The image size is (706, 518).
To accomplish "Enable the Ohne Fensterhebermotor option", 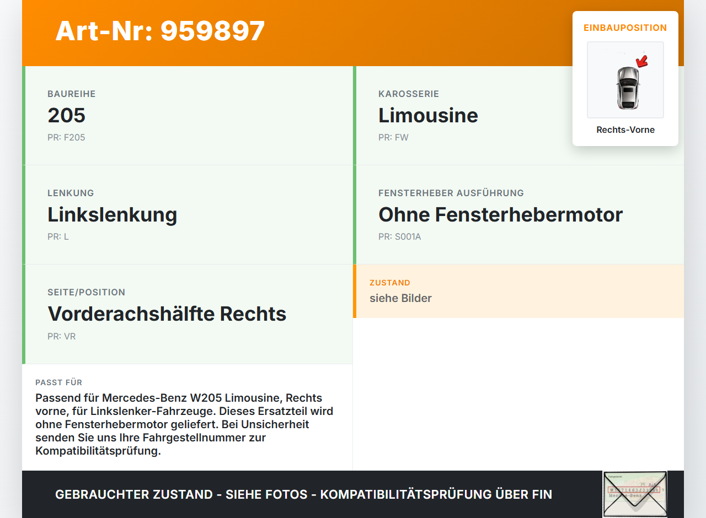I will pos(500,214).
